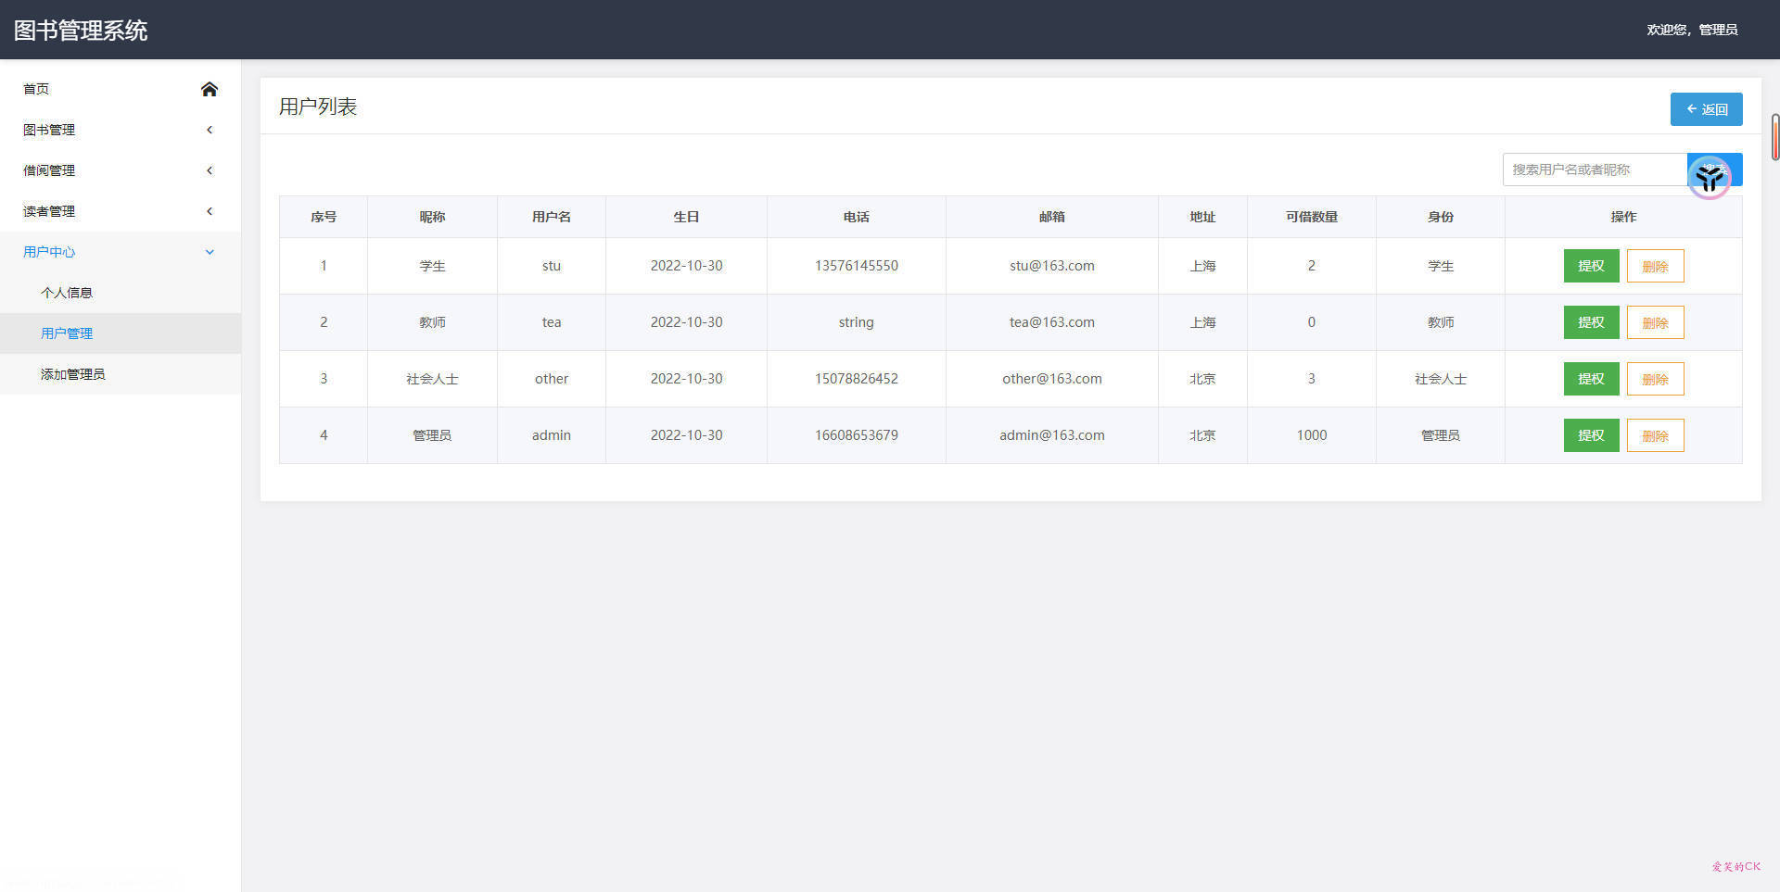Click 删除 for user stu
This screenshot has height=892, width=1780.
pos(1655,266)
